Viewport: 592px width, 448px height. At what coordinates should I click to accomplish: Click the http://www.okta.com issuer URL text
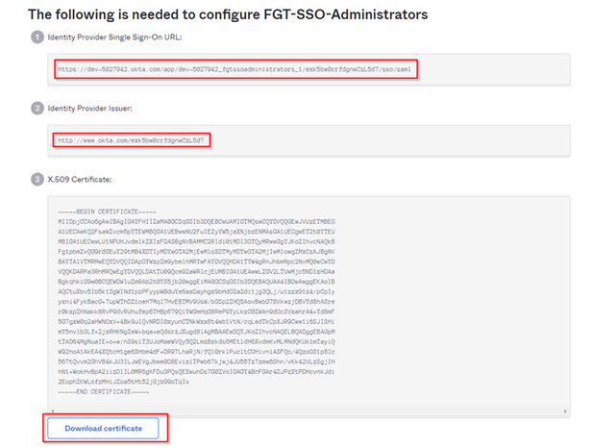132,140
